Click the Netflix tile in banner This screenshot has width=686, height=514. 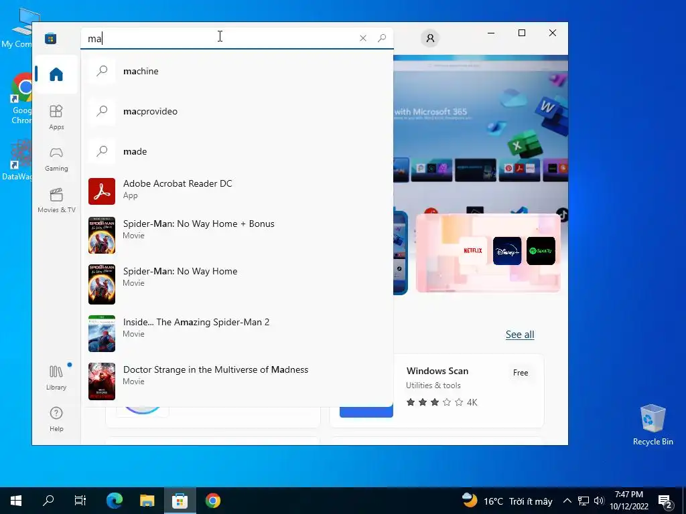pyautogui.click(x=472, y=251)
